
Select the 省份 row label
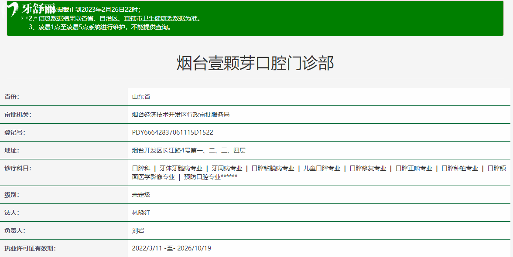click(12, 97)
